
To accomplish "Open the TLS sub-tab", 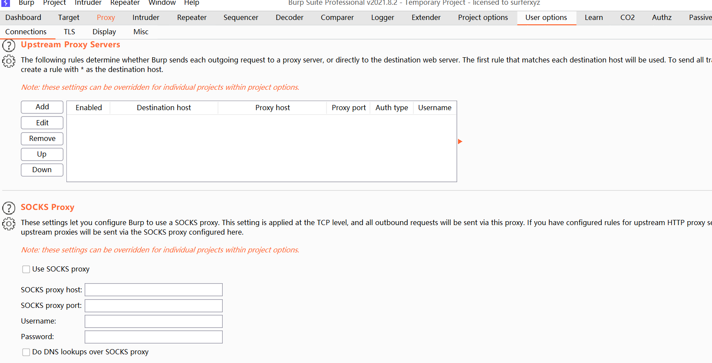I will click(x=69, y=32).
